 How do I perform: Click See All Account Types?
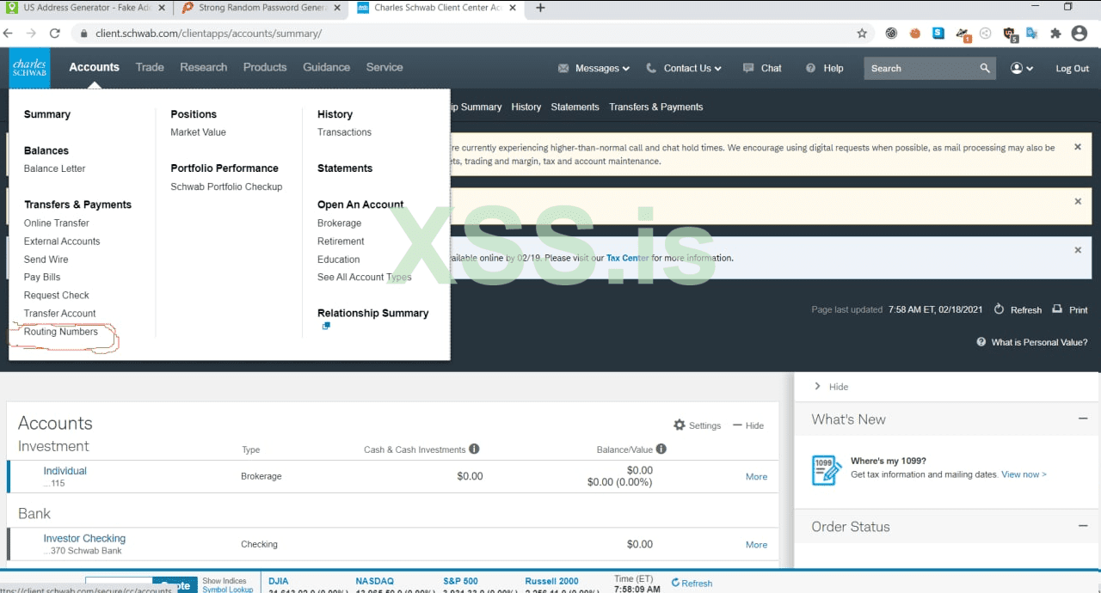365,278
